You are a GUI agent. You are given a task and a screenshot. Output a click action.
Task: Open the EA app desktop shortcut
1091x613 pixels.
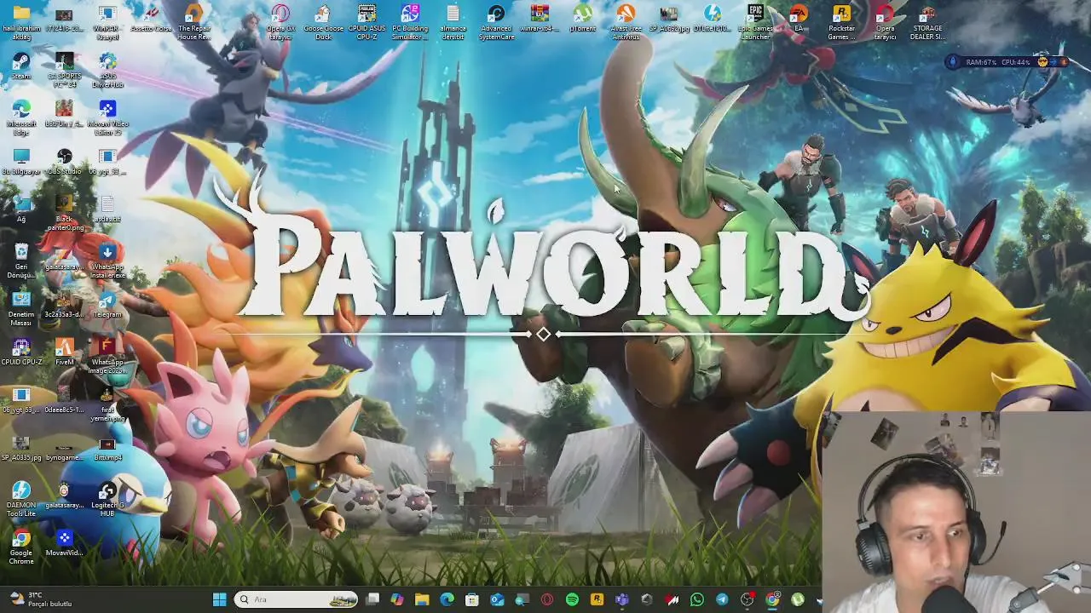tap(799, 19)
